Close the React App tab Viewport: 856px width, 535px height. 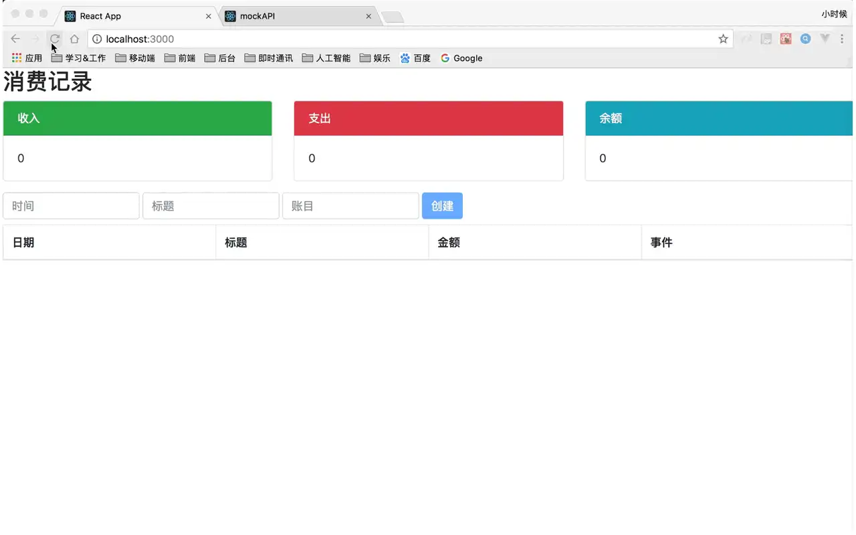pos(209,16)
